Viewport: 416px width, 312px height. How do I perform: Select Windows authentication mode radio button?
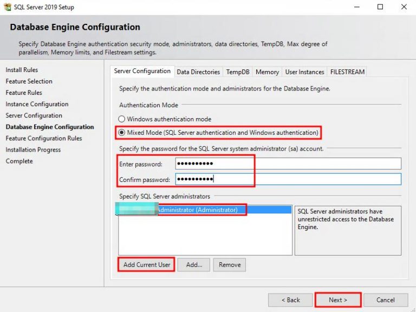[121, 119]
